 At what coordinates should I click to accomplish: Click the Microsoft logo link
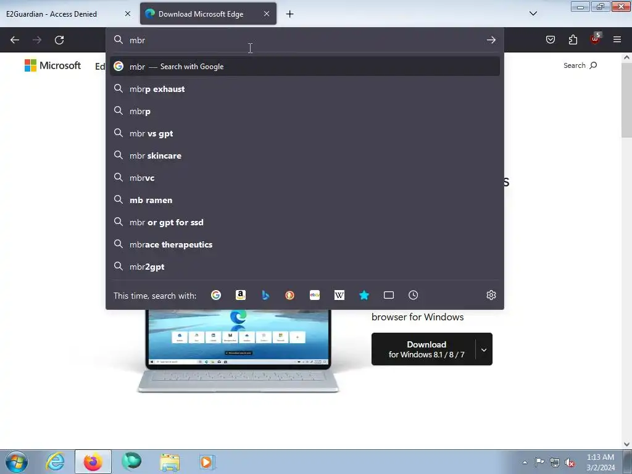click(53, 65)
